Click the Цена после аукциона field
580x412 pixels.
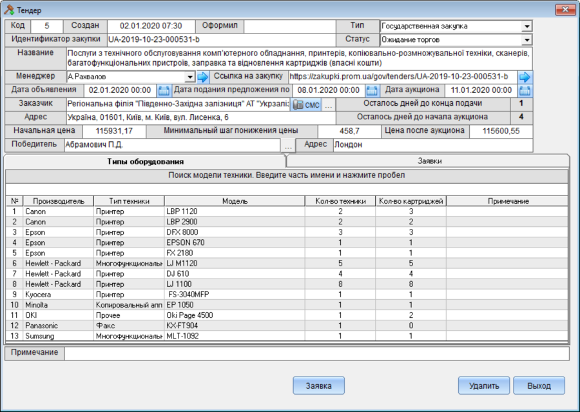(501, 131)
